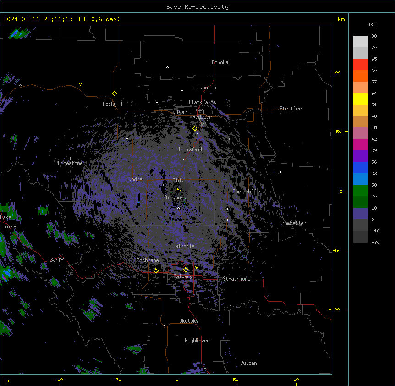
Task: Click the yellow diamond marker below RedDeer
Action: click(x=195, y=129)
